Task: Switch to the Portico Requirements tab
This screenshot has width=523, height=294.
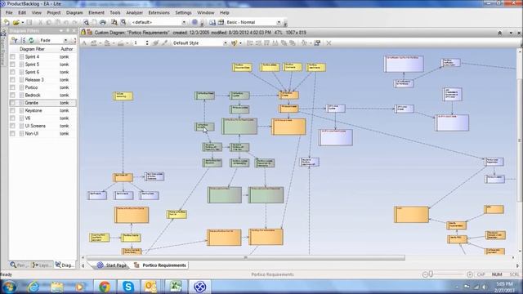Action: [160, 265]
